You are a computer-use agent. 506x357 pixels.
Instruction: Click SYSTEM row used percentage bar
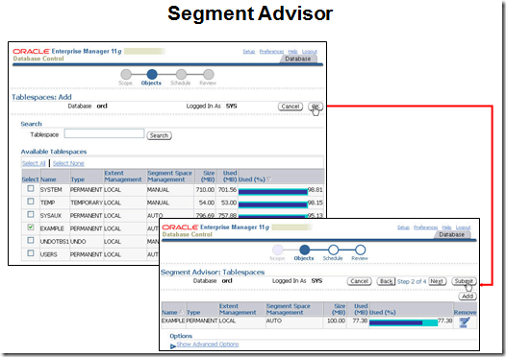[x=273, y=192]
